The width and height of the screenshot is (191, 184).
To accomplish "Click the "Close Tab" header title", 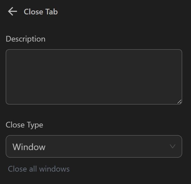I will 41,12.
